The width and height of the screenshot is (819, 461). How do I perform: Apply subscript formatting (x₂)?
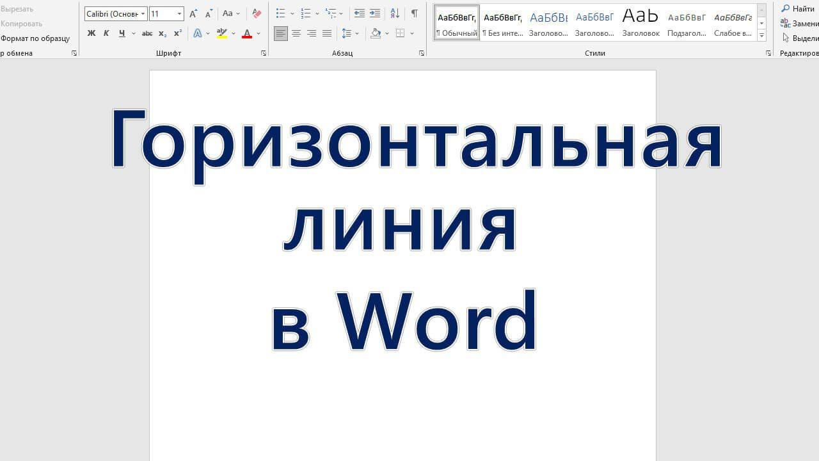[163, 33]
